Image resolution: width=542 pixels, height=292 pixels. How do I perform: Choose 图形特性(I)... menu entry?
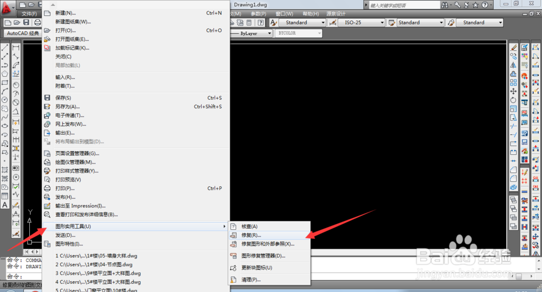[x=135, y=244]
